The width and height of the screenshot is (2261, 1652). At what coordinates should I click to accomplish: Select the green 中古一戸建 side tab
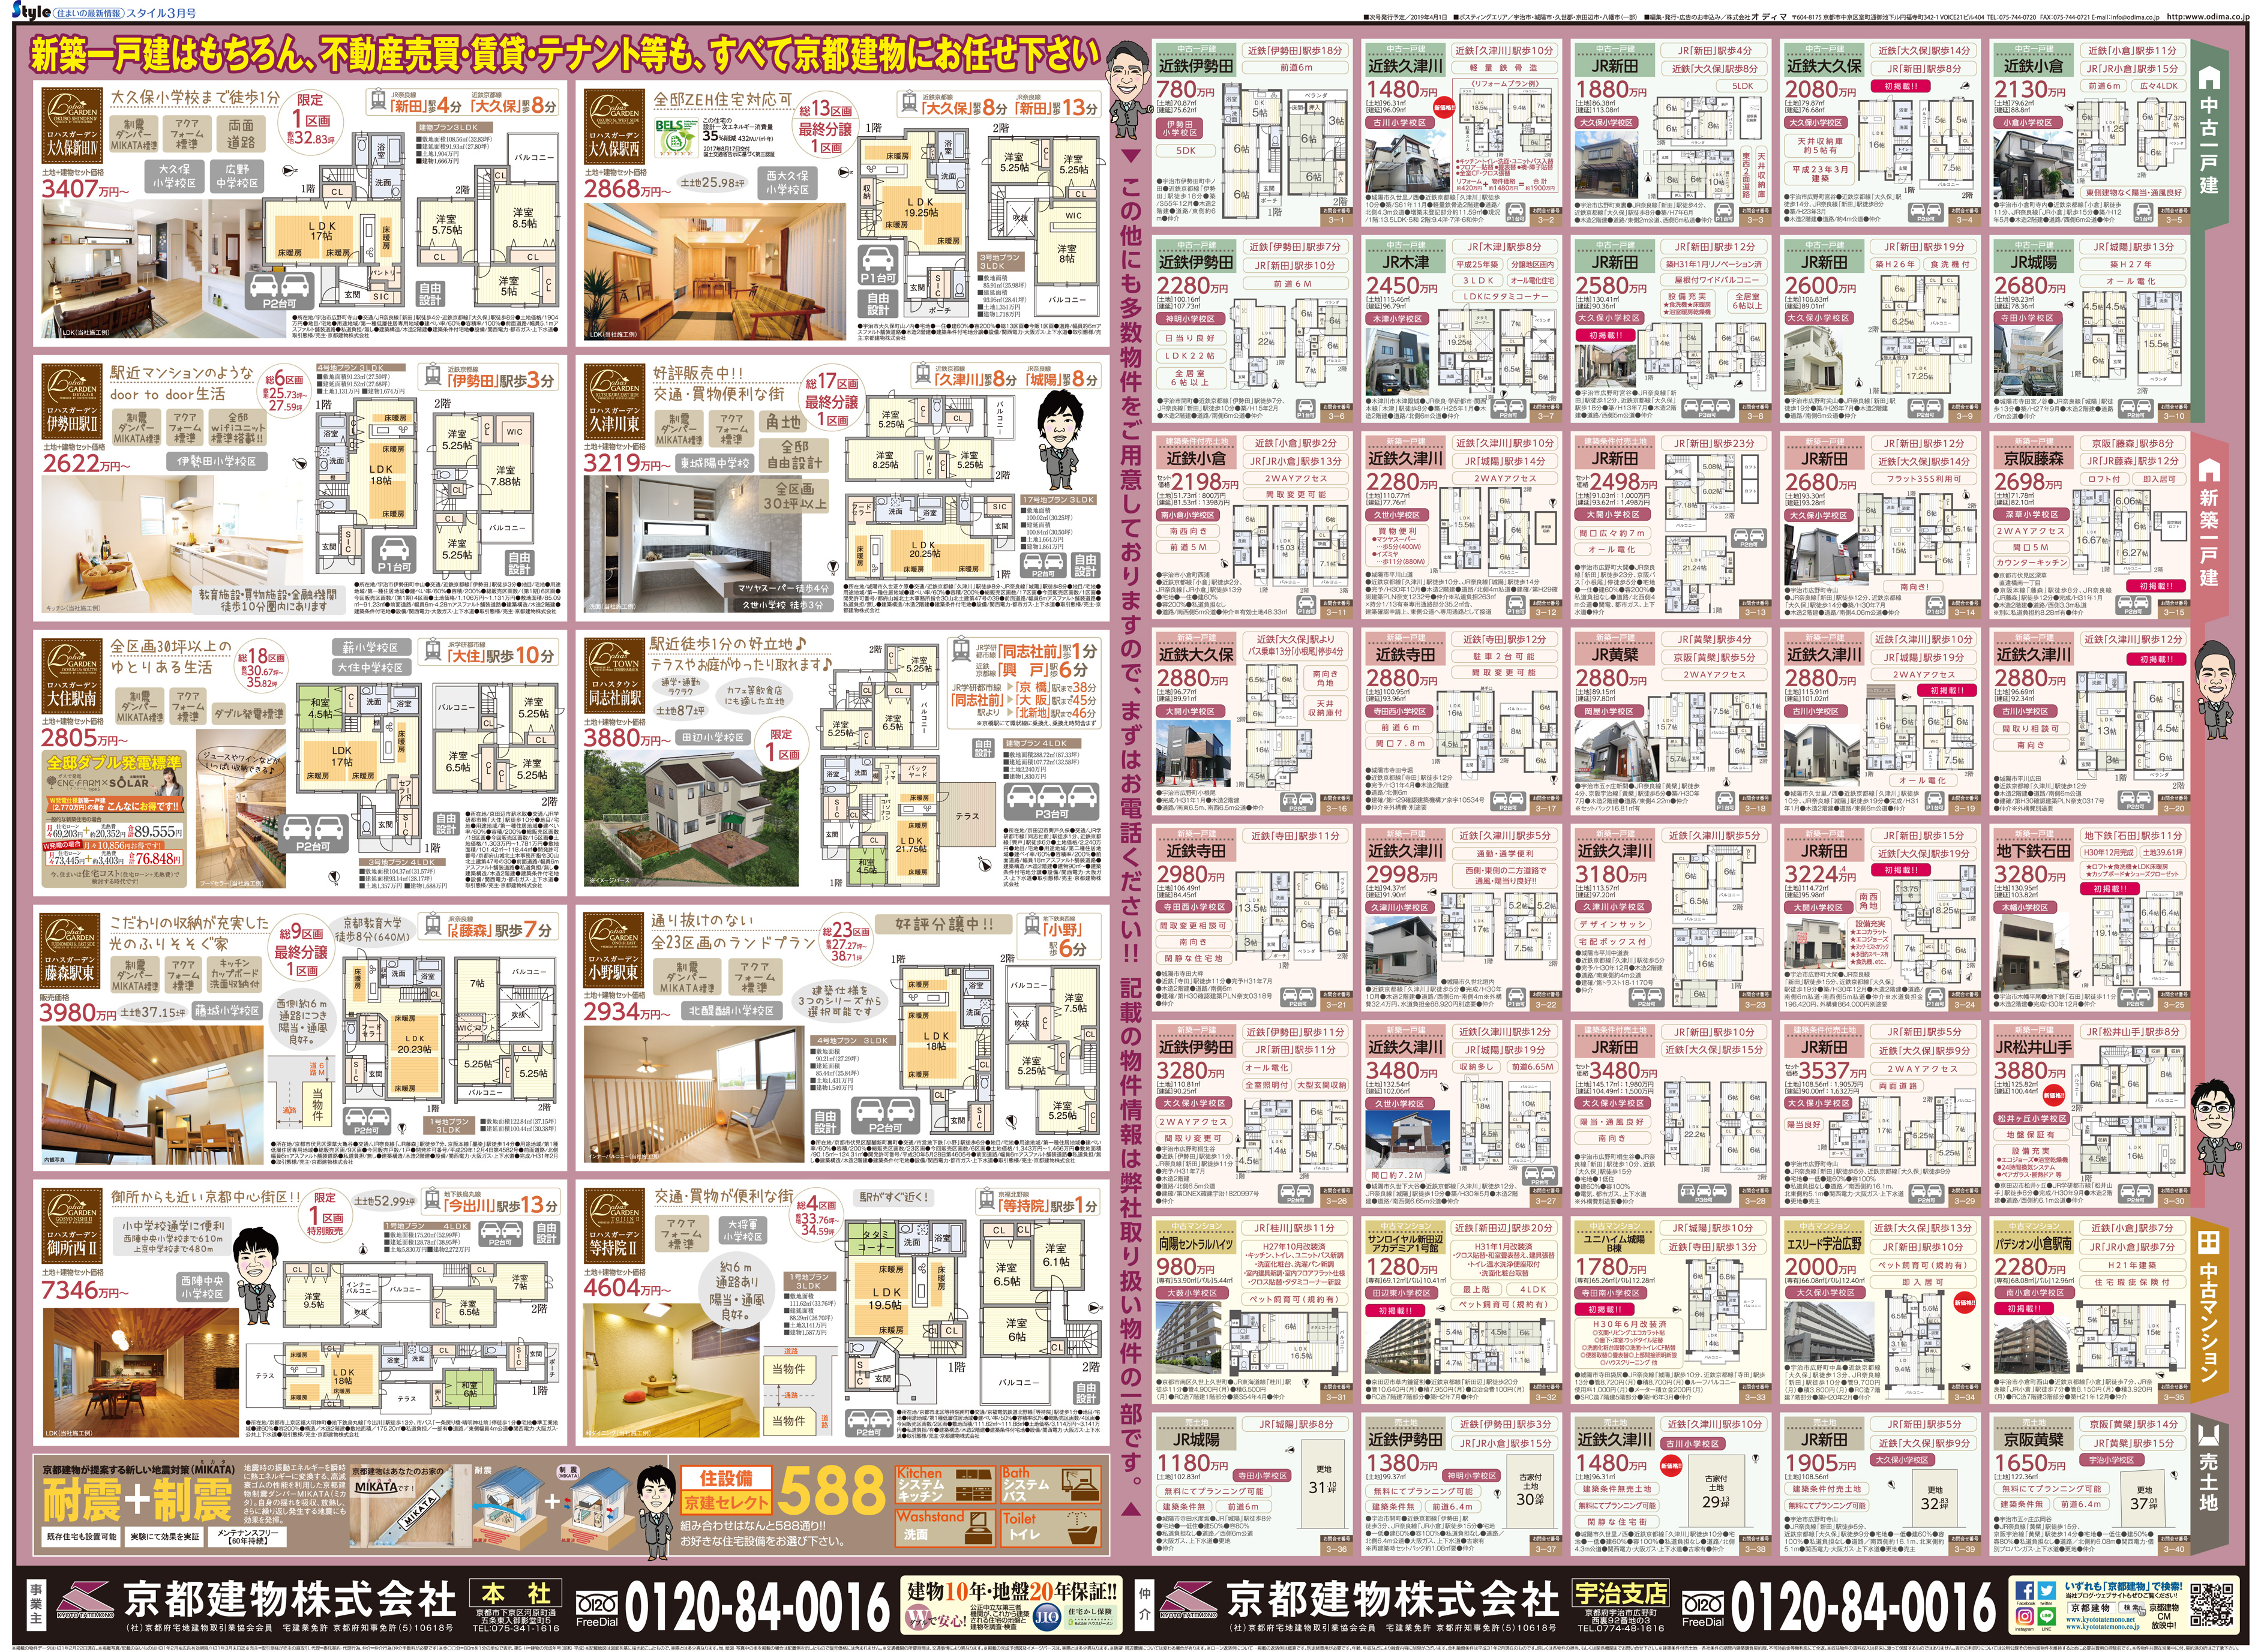tap(2208, 130)
